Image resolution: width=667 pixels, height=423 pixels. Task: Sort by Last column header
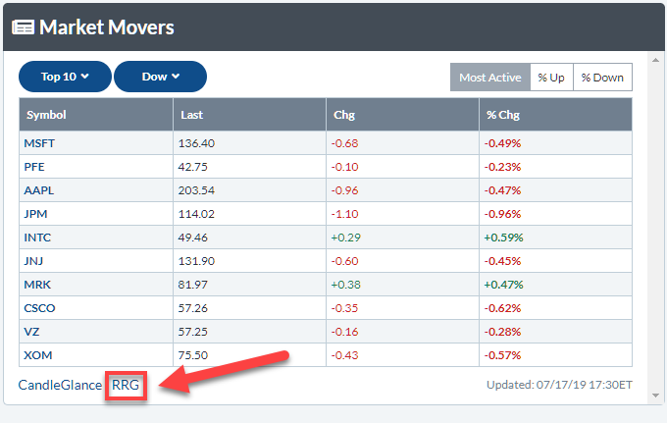pyautogui.click(x=191, y=115)
